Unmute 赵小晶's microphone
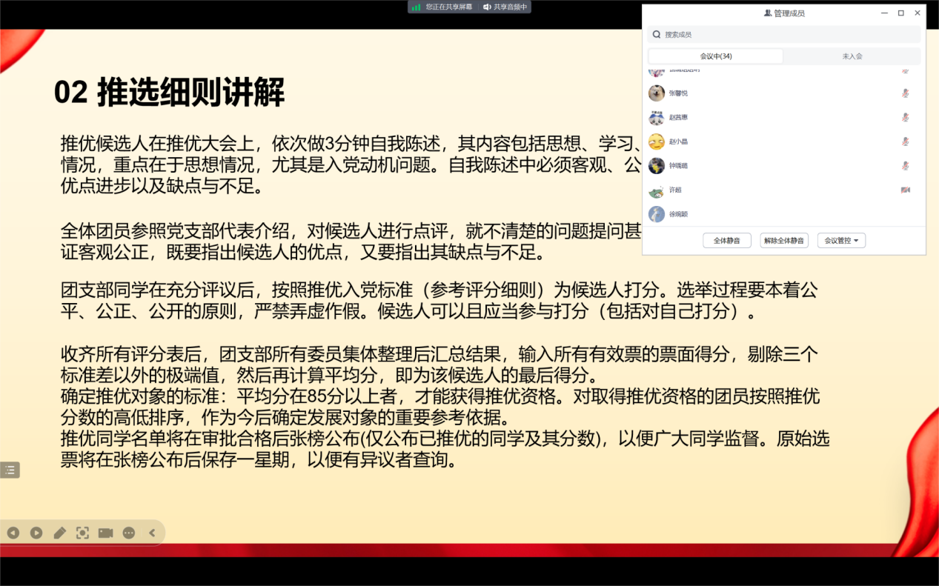The width and height of the screenshot is (939, 586). 906,141
